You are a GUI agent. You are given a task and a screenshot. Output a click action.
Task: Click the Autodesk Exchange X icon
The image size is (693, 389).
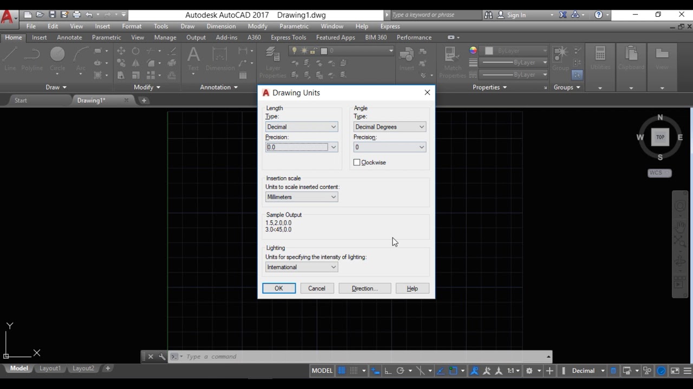click(563, 15)
